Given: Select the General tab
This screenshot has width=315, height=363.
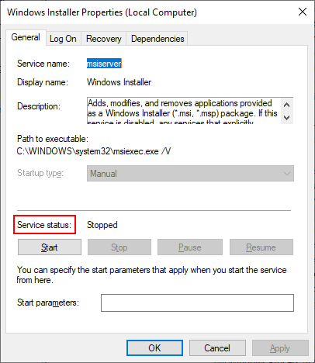Looking at the screenshot, I should click(x=26, y=37).
